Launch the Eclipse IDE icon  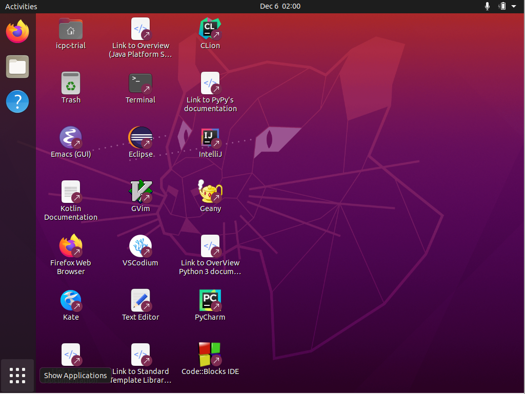click(x=140, y=137)
